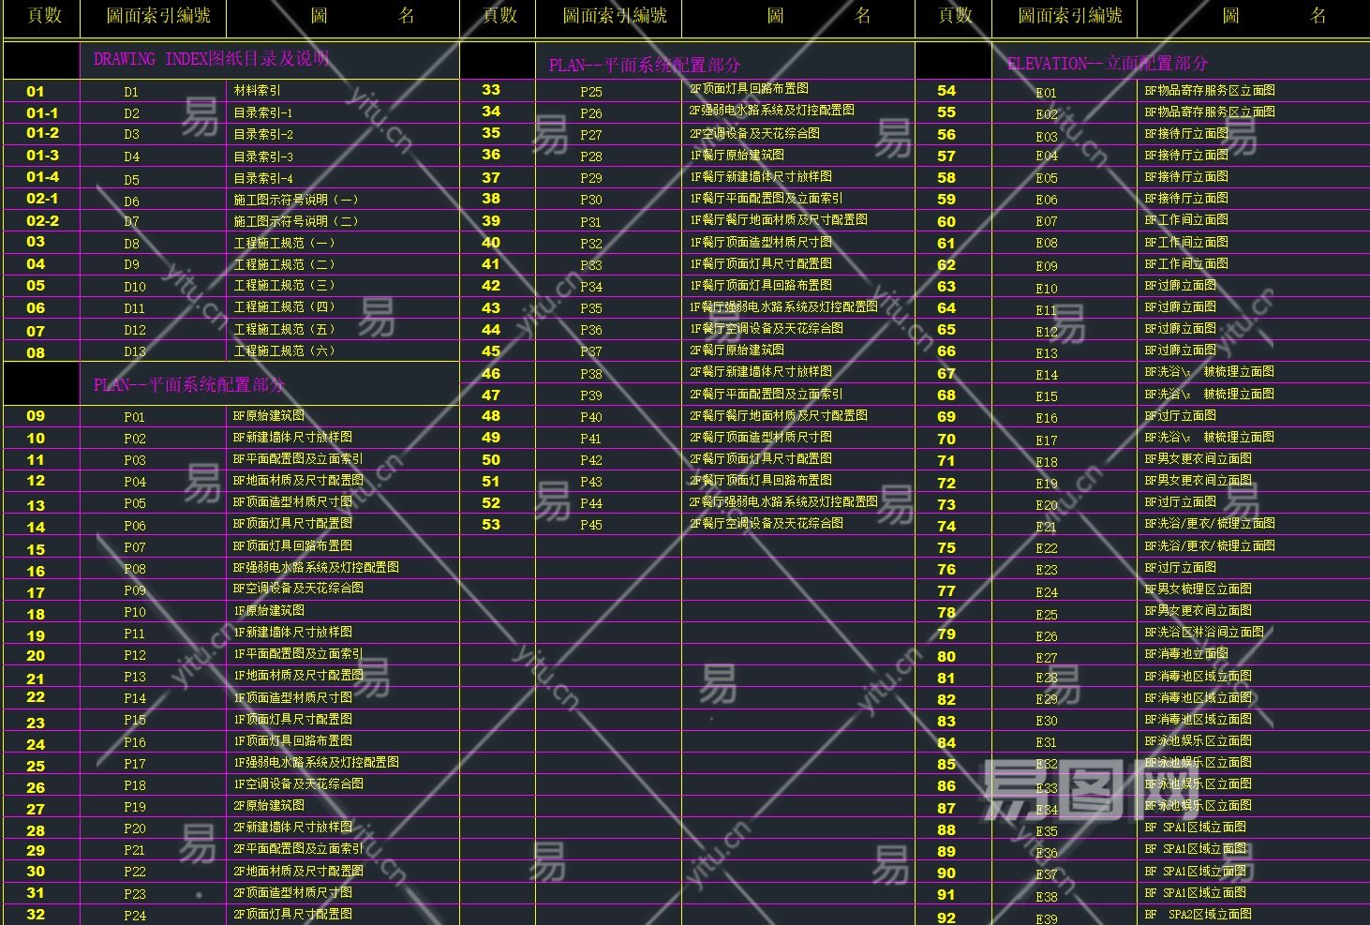Select '2F餐厅地面材质及尺寸配置图'
The height and width of the screenshot is (925, 1370).
point(779,415)
